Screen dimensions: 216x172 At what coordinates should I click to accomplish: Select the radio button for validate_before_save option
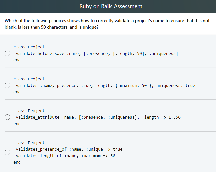(7, 53)
